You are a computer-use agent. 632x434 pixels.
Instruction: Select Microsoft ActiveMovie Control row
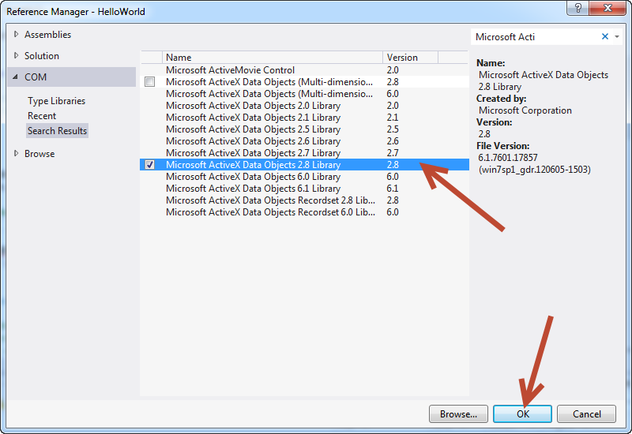pos(304,70)
